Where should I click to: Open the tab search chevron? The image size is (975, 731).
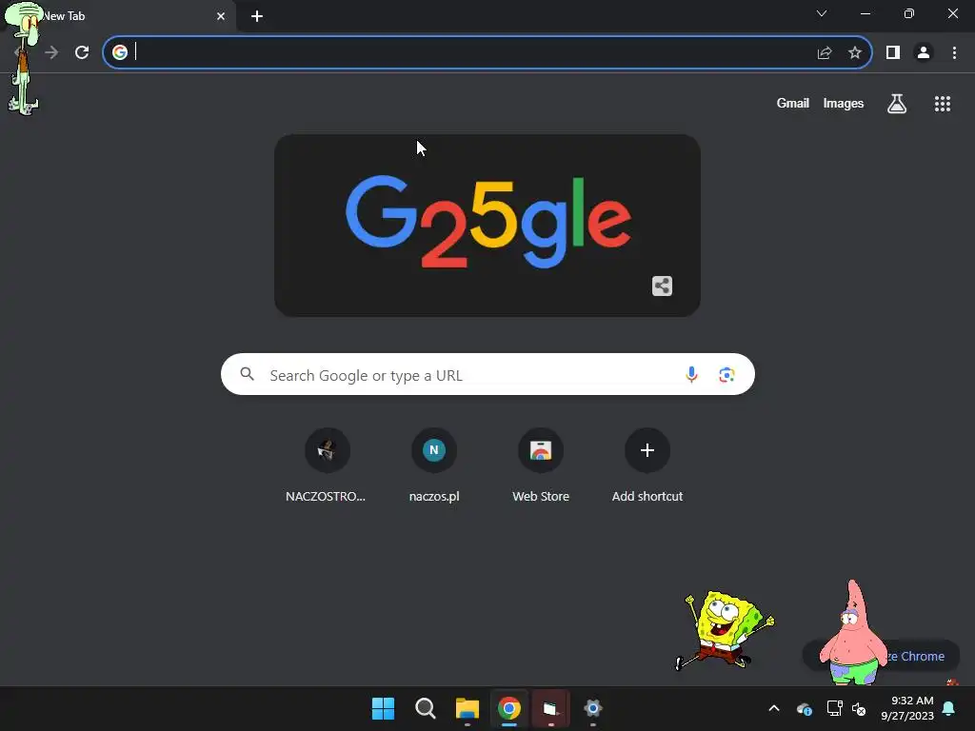[x=822, y=13]
